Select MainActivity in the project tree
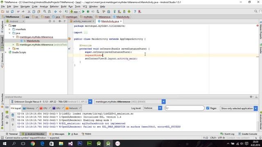This screenshot has width=262, height=147. [33, 41]
